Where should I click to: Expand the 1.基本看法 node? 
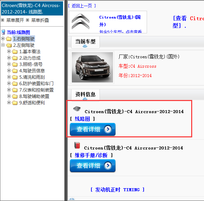[9, 51]
